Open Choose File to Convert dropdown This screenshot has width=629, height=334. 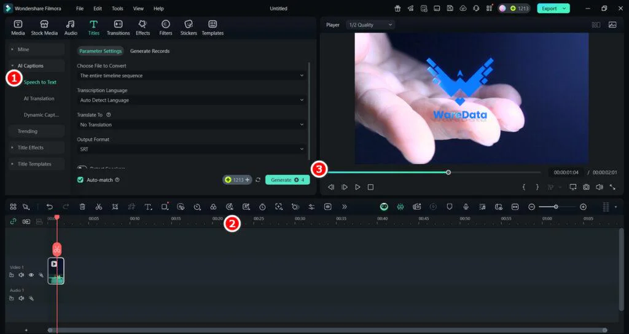pos(192,76)
